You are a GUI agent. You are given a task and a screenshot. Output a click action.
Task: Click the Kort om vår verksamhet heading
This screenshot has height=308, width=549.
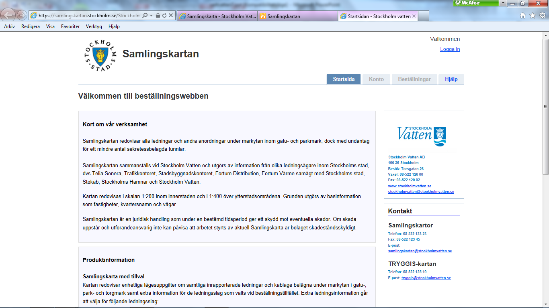(x=115, y=124)
